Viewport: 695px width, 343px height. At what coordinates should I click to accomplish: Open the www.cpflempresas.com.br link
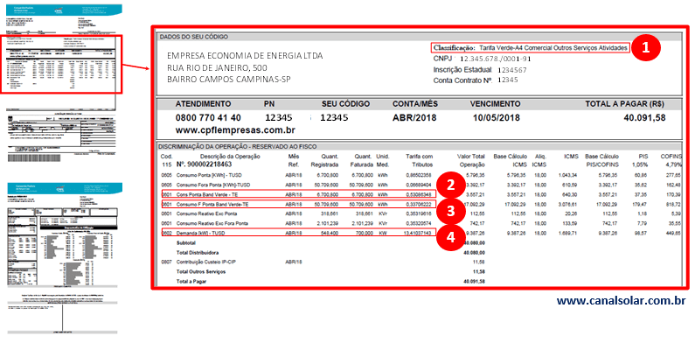235,130
